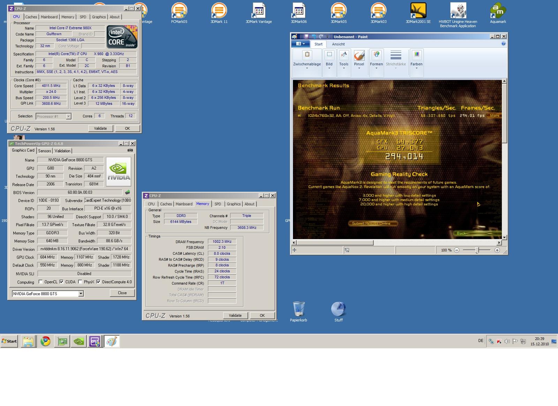Enable the OpenCL checkbox in GPU-Z
The image size is (558, 406).
pyautogui.click(x=40, y=282)
